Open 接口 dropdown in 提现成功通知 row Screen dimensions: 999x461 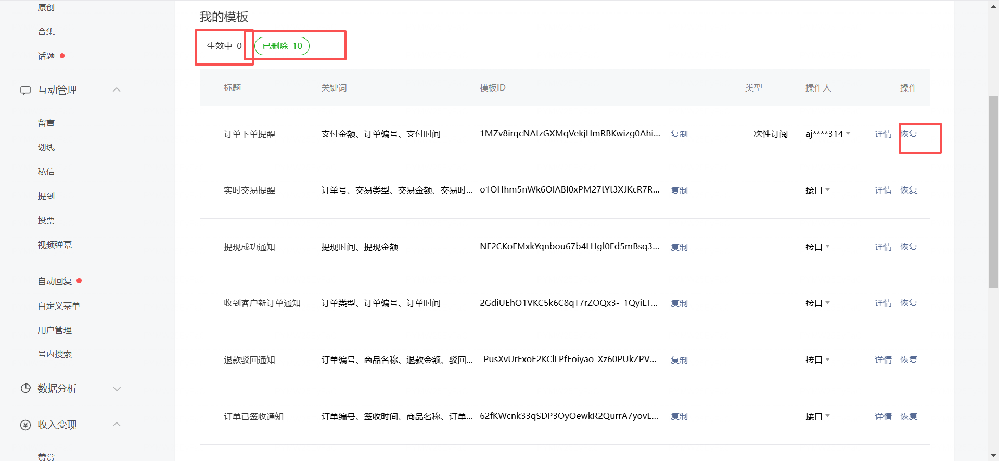coord(827,247)
